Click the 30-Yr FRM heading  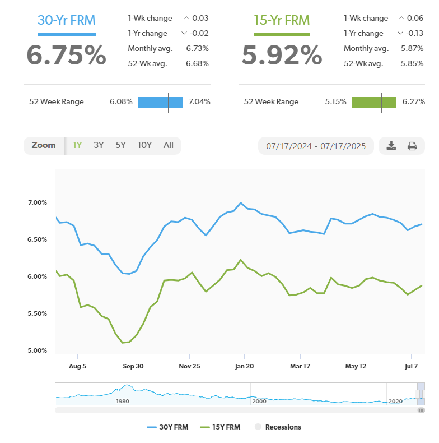67,21
